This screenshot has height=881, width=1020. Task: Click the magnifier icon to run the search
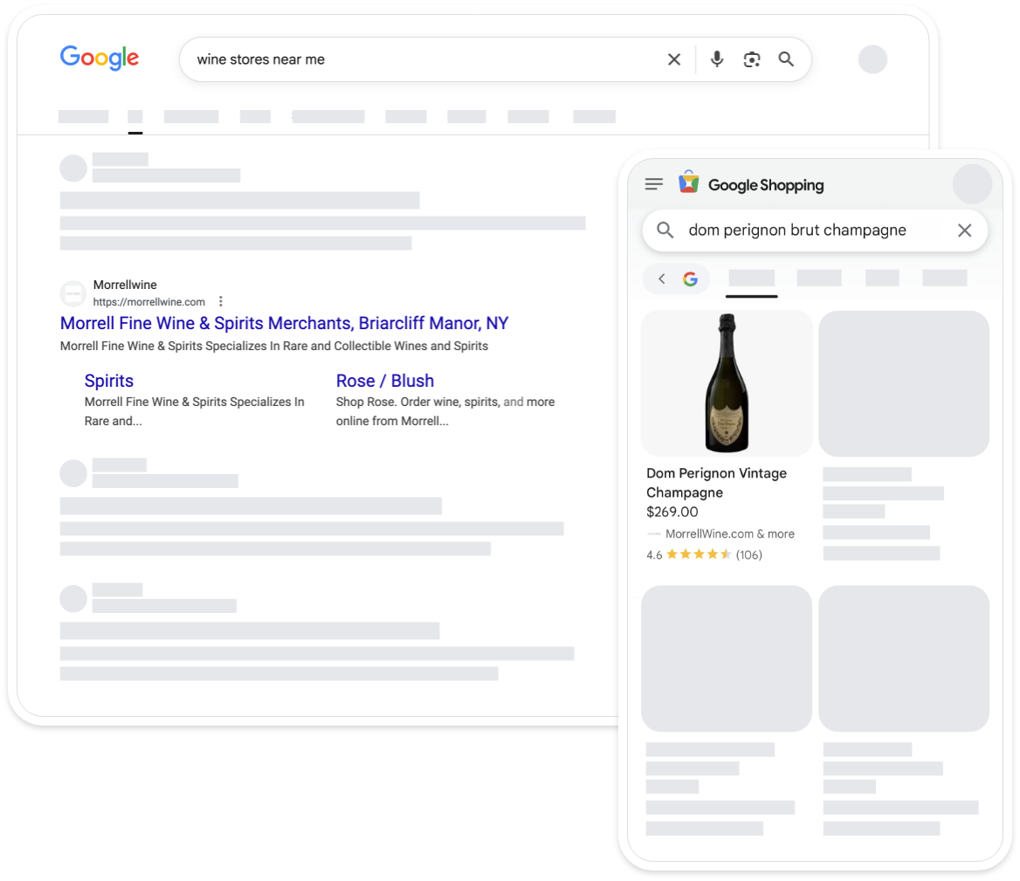785,59
